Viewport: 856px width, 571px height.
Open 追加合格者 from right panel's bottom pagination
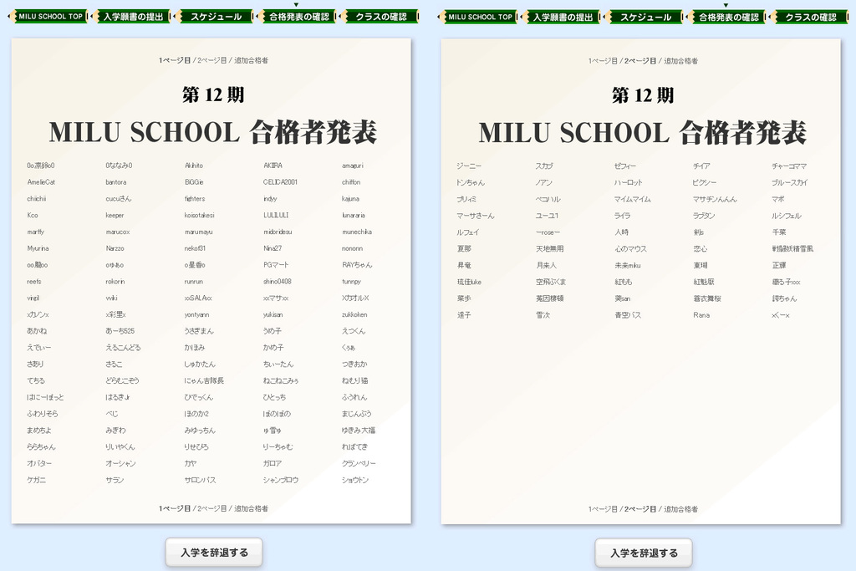coord(681,509)
